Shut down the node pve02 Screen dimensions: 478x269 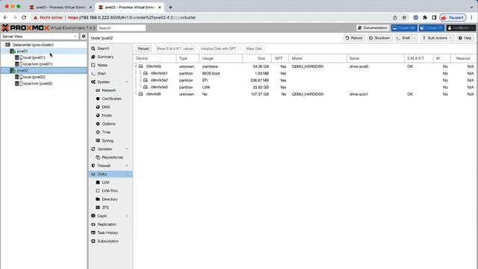(x=379, y=38)
